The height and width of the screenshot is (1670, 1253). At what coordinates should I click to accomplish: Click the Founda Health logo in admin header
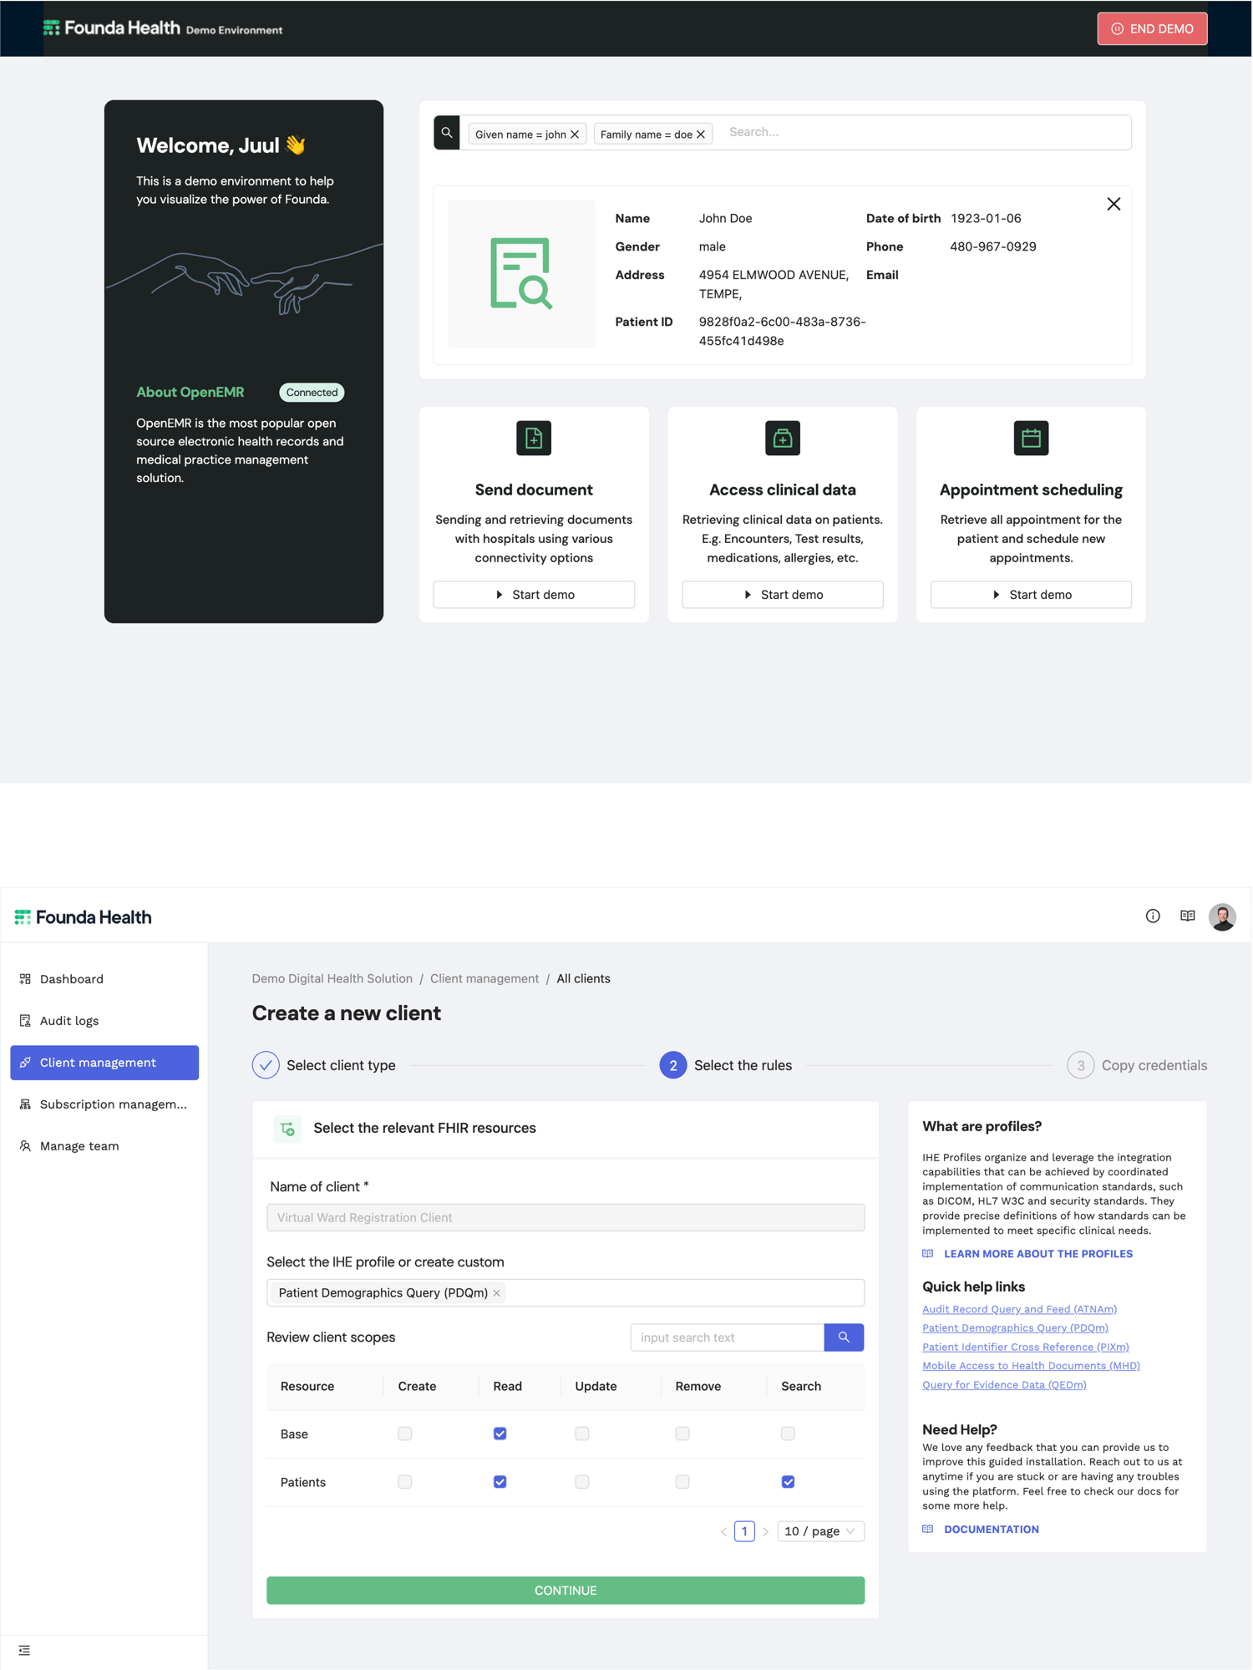pos(83,917)
